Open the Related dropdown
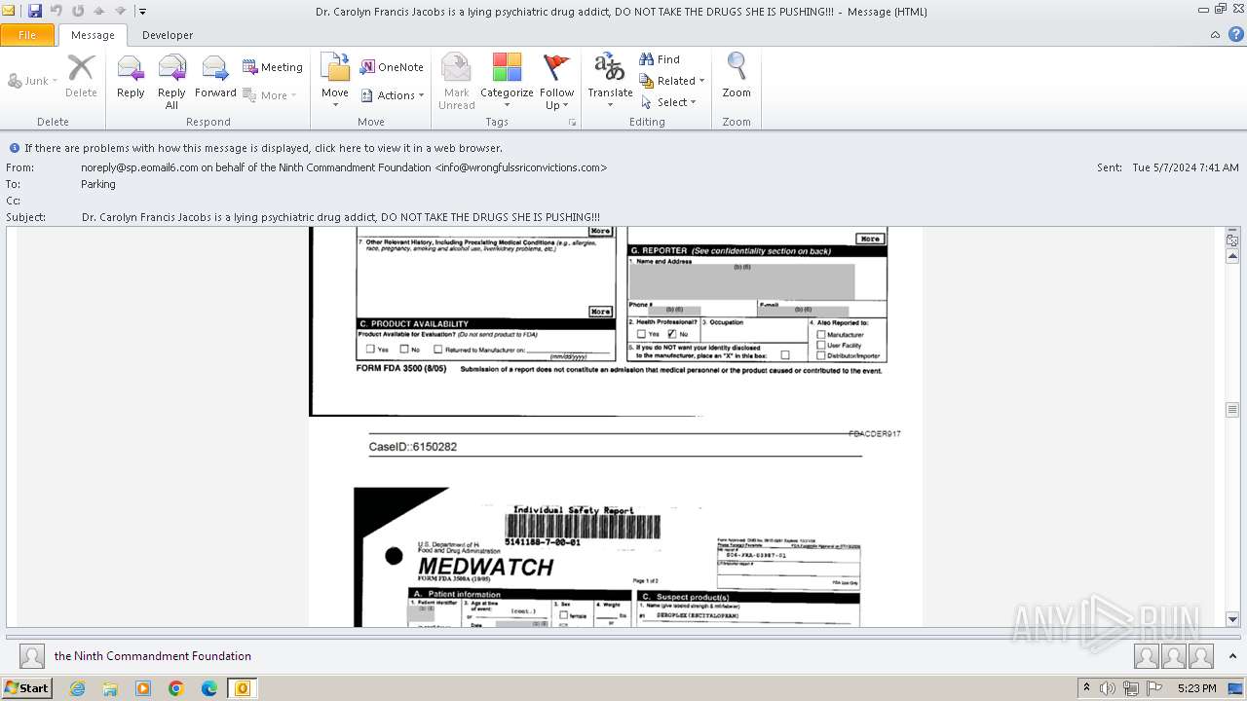Screen dimensions: 1247x701 tap(672, 81)
